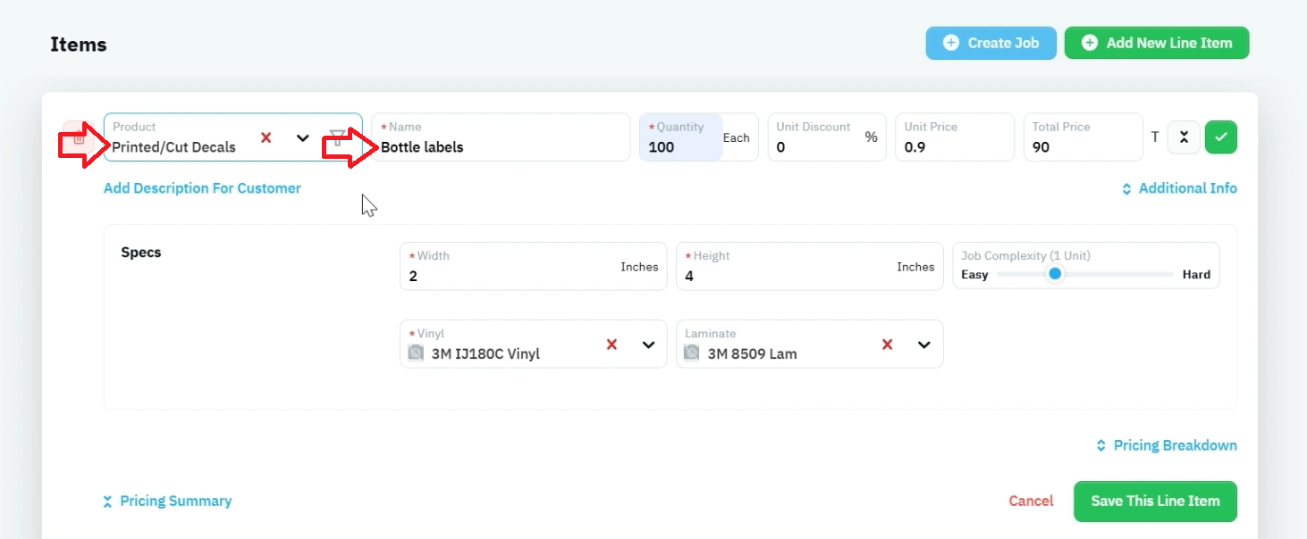Adjust the Job Complexity slider handle
This screenshot has width=1307, height=539.
click(x=1055, y=274)
